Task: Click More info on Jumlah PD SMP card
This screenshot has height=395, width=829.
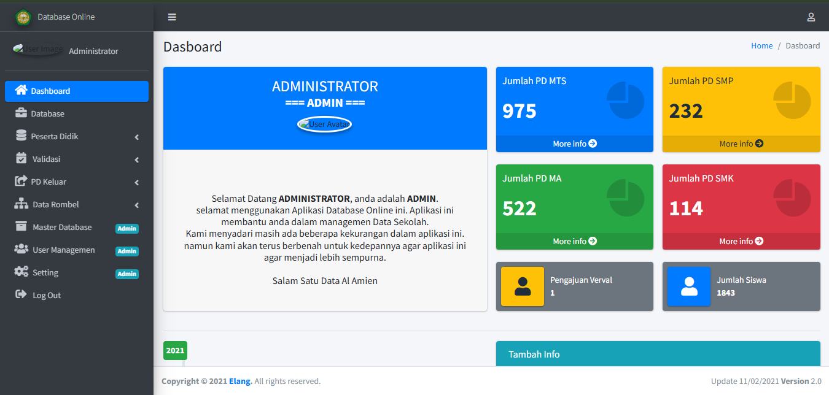Action: [x=741, y=144]
